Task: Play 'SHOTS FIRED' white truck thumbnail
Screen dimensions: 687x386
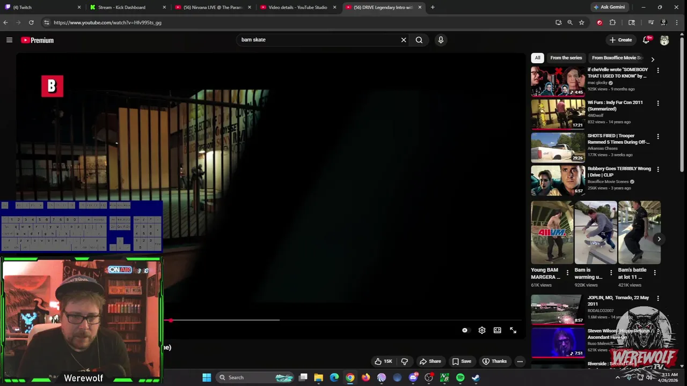Action: (558, 147)
